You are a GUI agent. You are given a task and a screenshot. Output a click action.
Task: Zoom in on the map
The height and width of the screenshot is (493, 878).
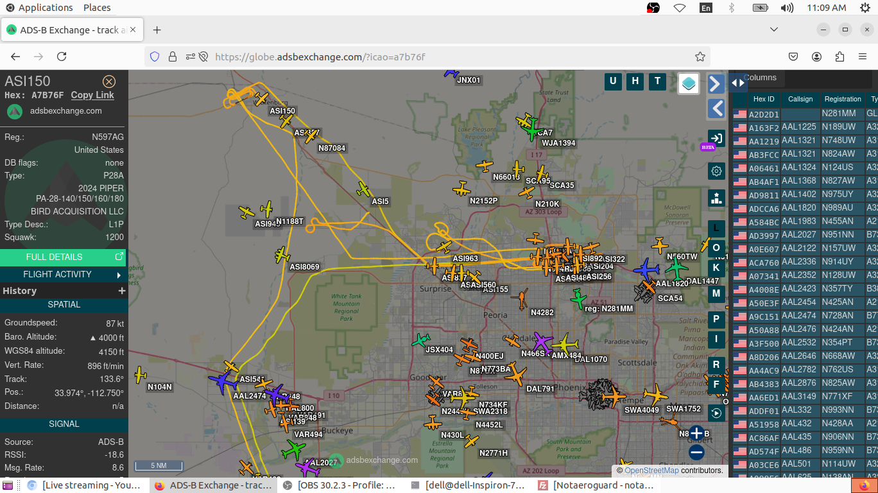696,433
